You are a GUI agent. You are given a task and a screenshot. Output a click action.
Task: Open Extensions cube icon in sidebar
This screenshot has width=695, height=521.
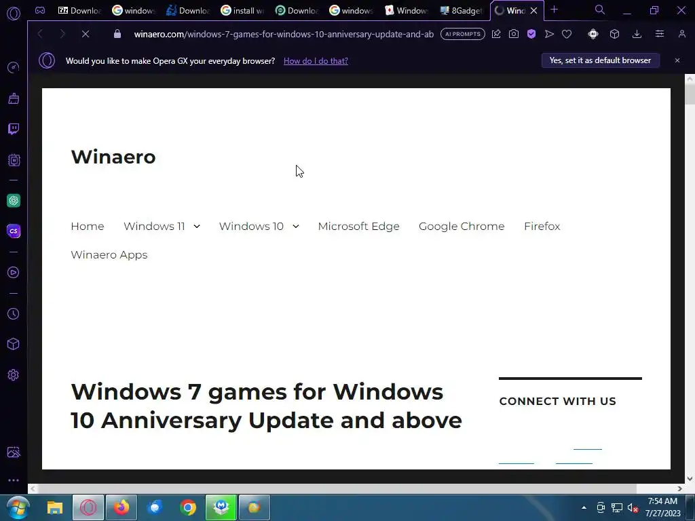pos(14,344)
